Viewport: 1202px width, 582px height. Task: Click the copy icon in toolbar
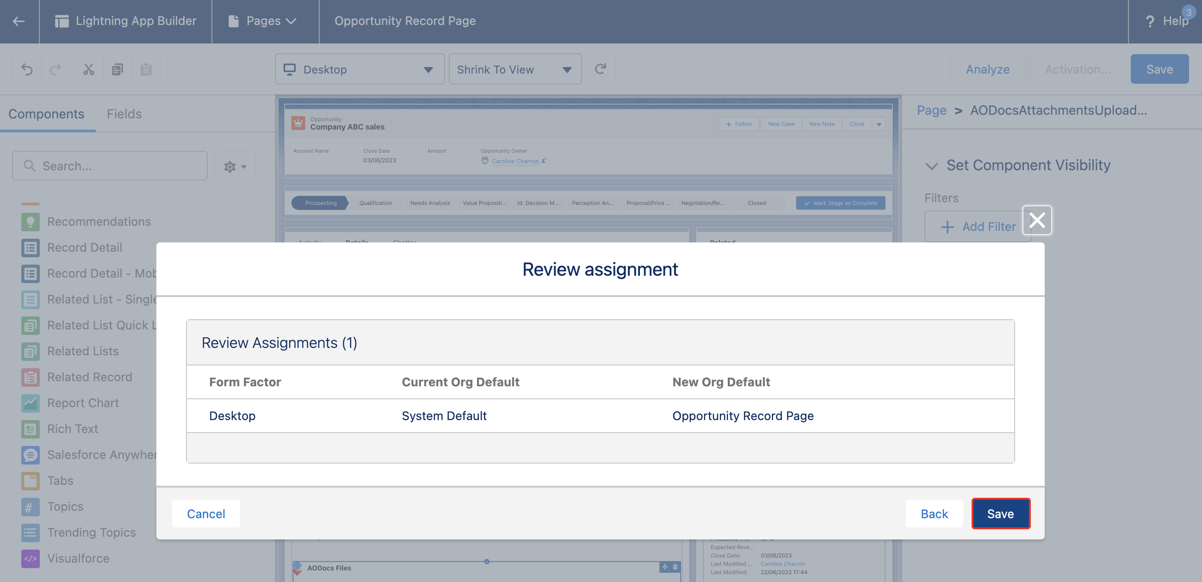pos(117,69)
